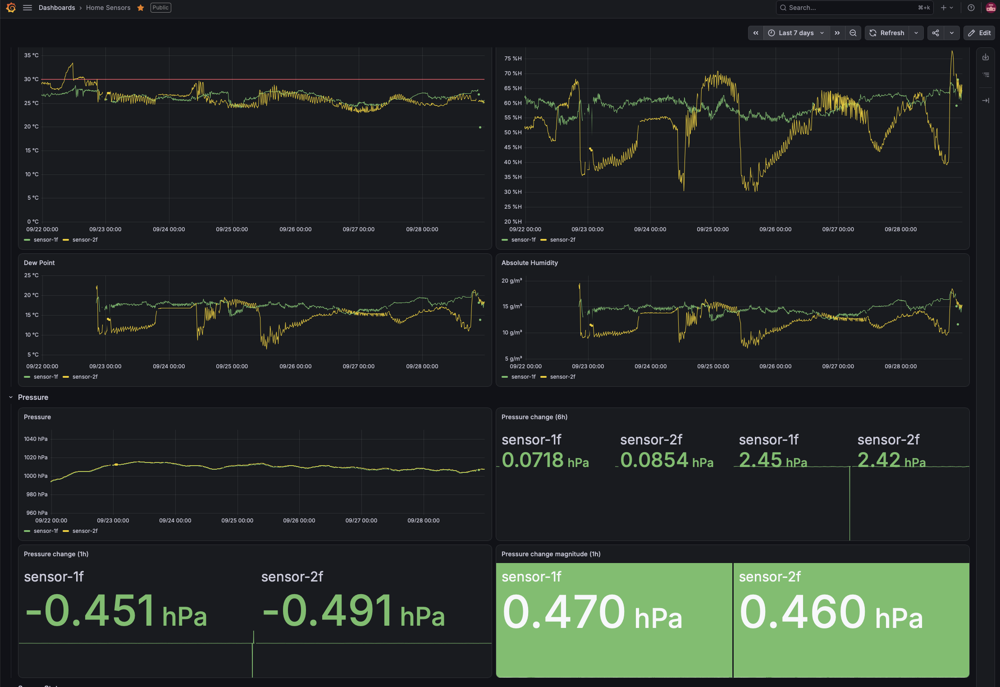This screenshot has width=1000, height=687.
Task: Open the hamburger navigation menu
Action: point(27,8)
